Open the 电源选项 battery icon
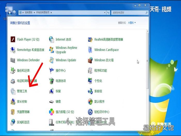Image resolution: width=181 pixels, height=136 pixels. point(51,81)
